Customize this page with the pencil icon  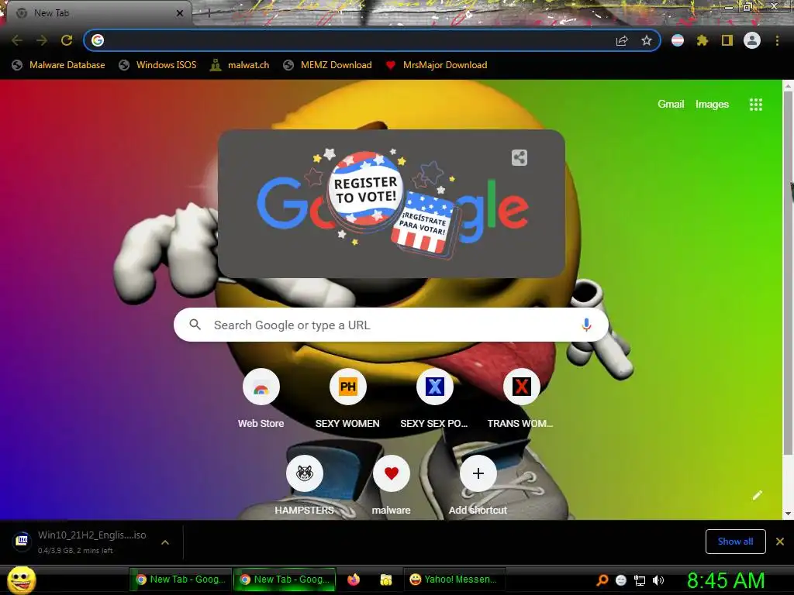tap(757, 495)
